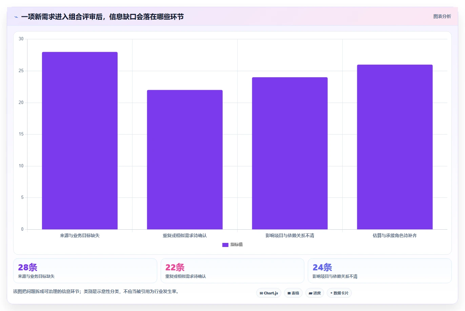Screen dimensions: 465x311
Task: Click the 数据卡片 tag chip
Action: click(x=339, y=293)
